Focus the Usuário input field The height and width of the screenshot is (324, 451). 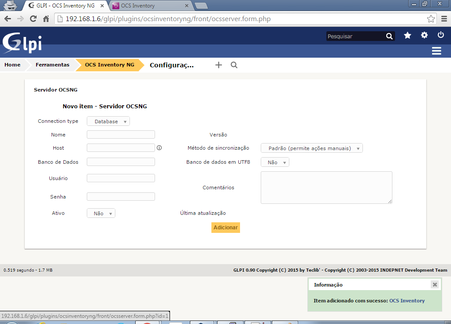coord(121,178)
